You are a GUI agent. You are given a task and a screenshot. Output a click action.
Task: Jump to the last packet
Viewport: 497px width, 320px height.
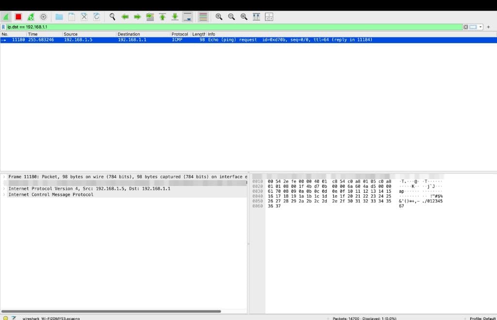click(175, 17)
